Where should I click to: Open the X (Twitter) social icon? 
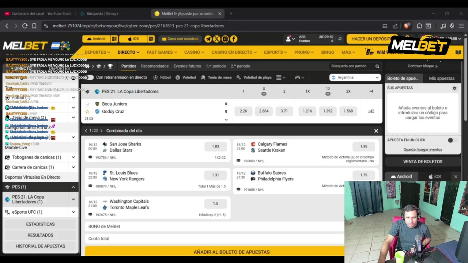click(x=217, y=39)
